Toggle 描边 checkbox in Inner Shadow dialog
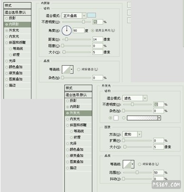The width and height of the screenshot is (184, 192). (x=7, y=86)
